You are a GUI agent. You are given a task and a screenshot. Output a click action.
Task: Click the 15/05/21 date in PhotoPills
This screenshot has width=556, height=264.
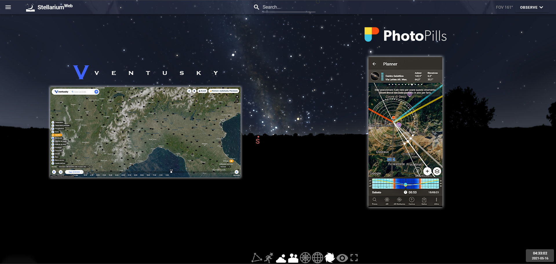pyautogui.click(x=434, y=192)
